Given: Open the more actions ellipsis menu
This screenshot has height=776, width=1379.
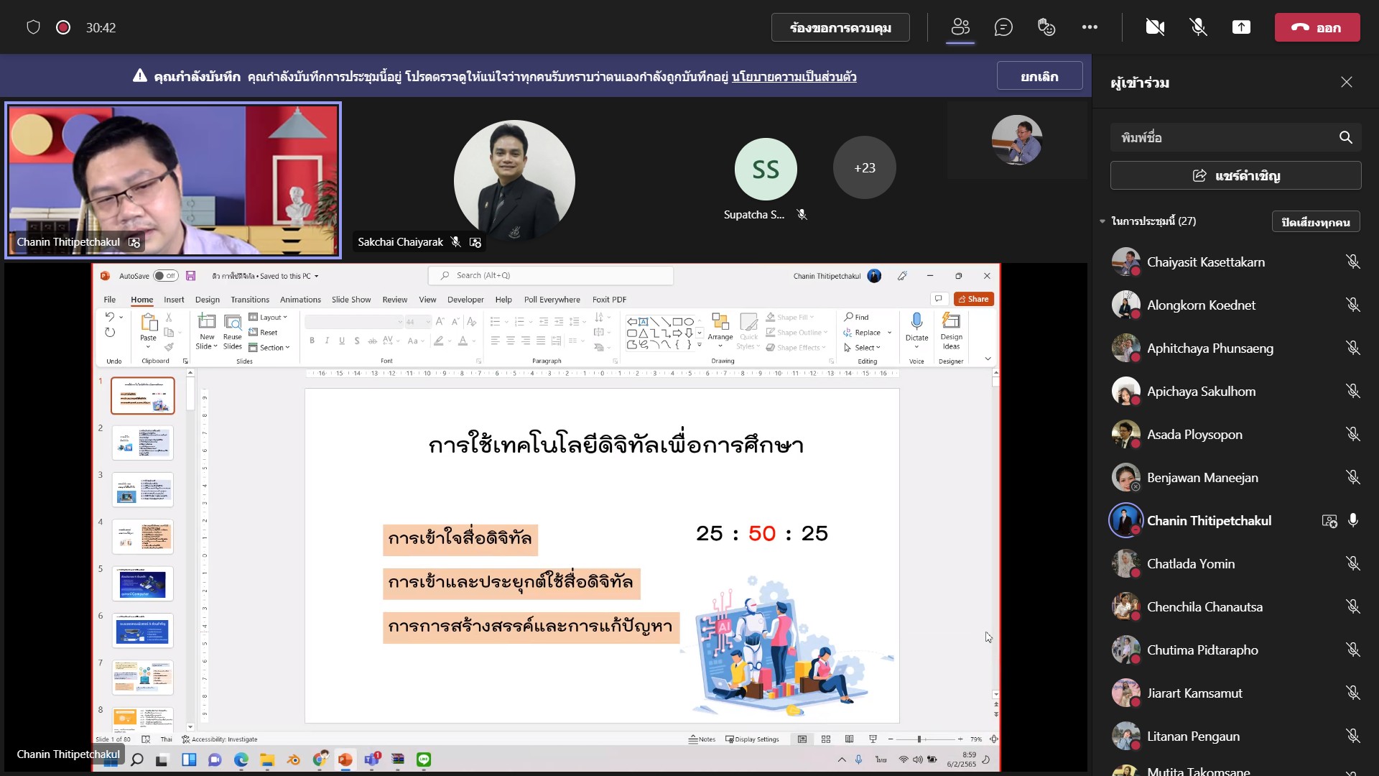Looking at the screenshot, I should pos(1090,27).
